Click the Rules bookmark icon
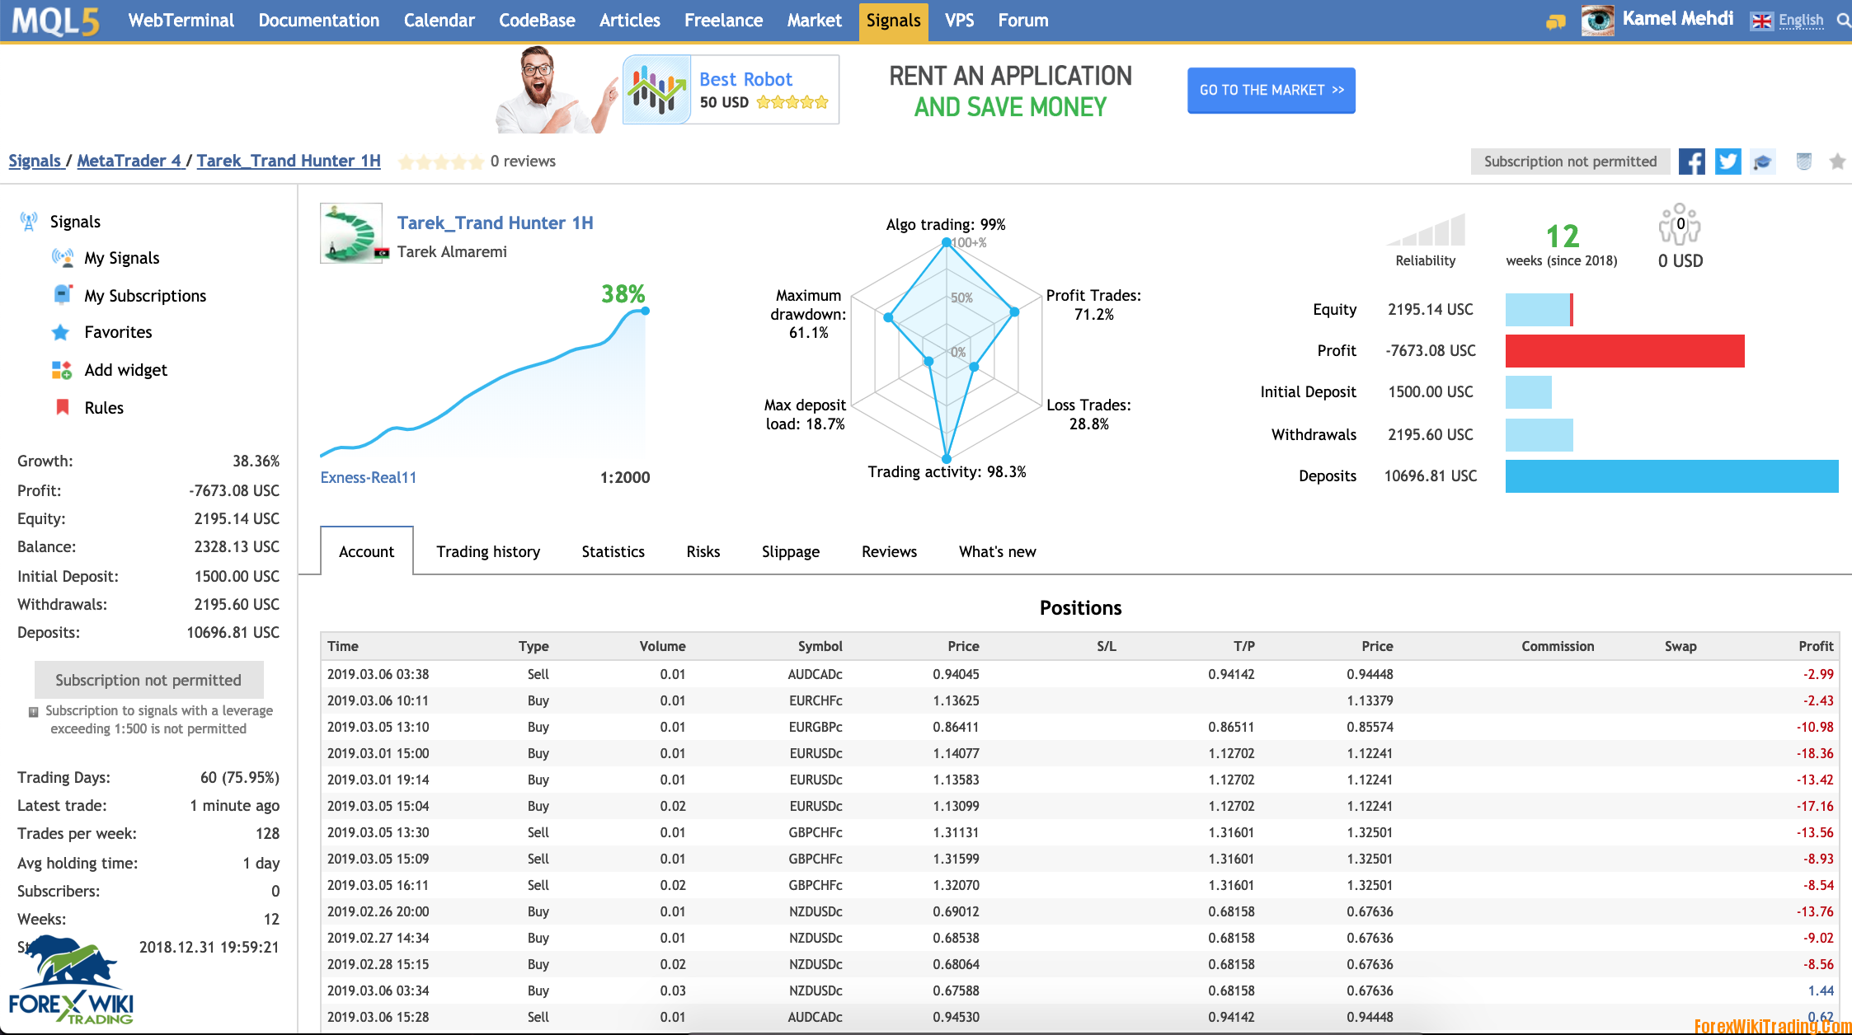The height and width of the screenshot is (1035, 1852). tap(62, 407)
